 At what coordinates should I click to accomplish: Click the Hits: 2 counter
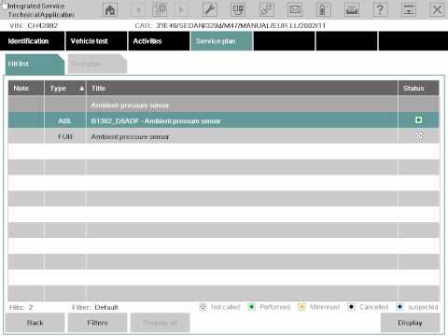21,307
